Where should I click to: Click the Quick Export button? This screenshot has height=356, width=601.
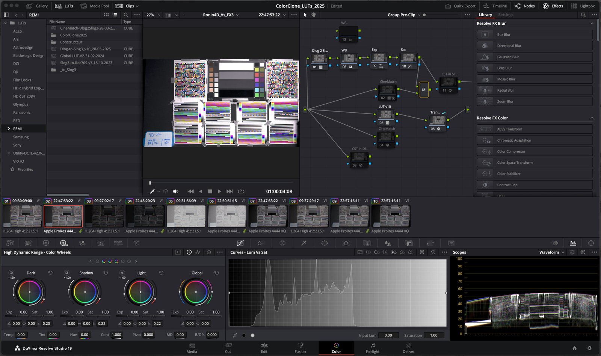click(x=460, y=6)
